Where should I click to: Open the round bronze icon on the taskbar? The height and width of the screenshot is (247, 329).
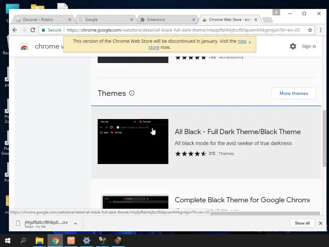point(118,241)
